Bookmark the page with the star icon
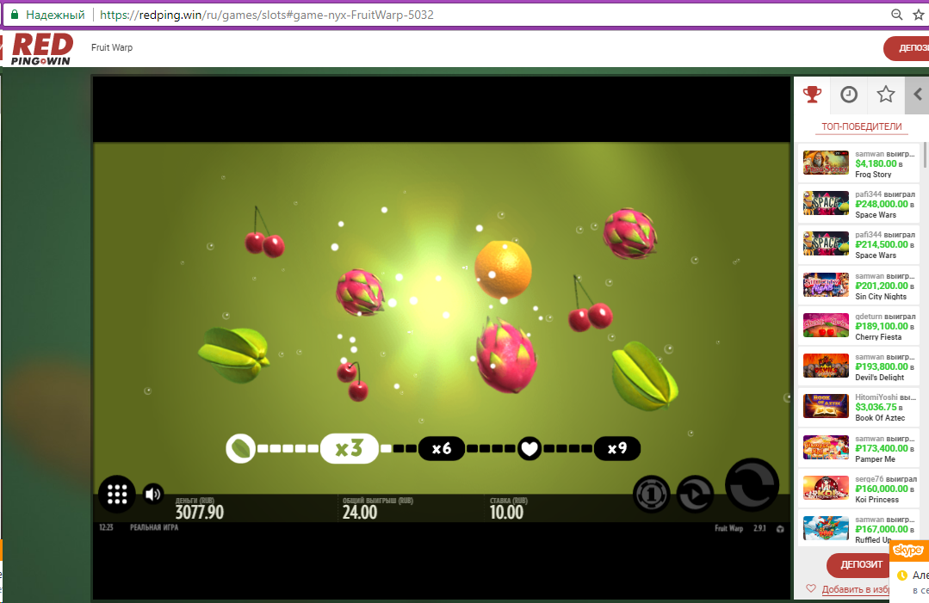This screenshot has width=929, height=603. [919, 15]
